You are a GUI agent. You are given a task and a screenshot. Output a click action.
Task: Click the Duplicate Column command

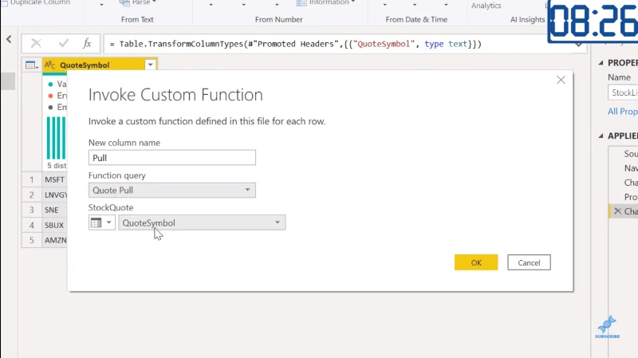(36, 2)
